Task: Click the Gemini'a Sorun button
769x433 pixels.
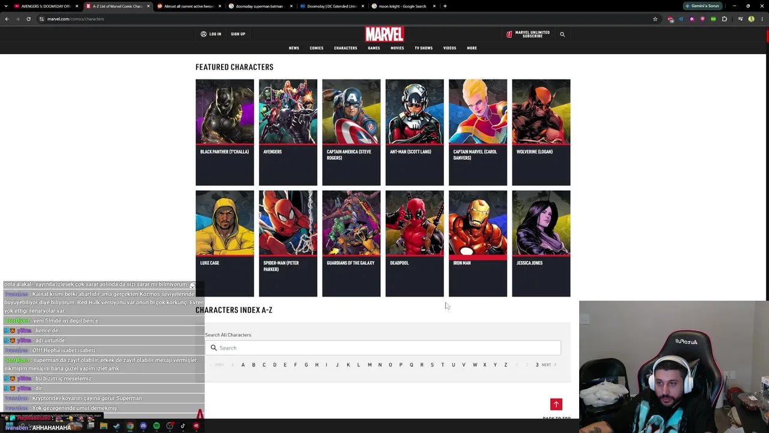Action: [x=702, y=6]
